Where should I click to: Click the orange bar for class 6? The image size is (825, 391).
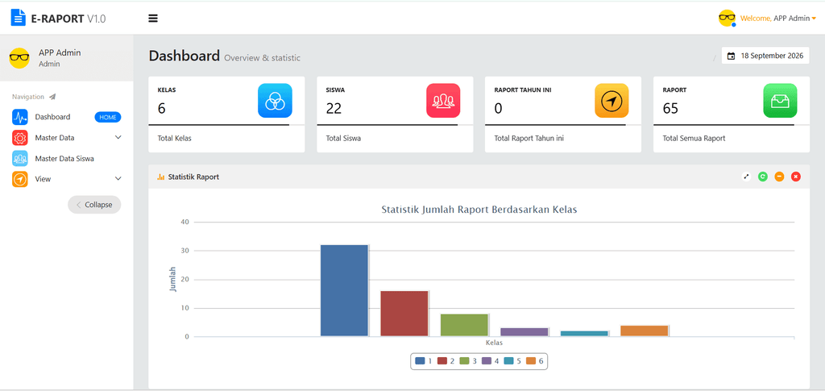coord(645,331)
